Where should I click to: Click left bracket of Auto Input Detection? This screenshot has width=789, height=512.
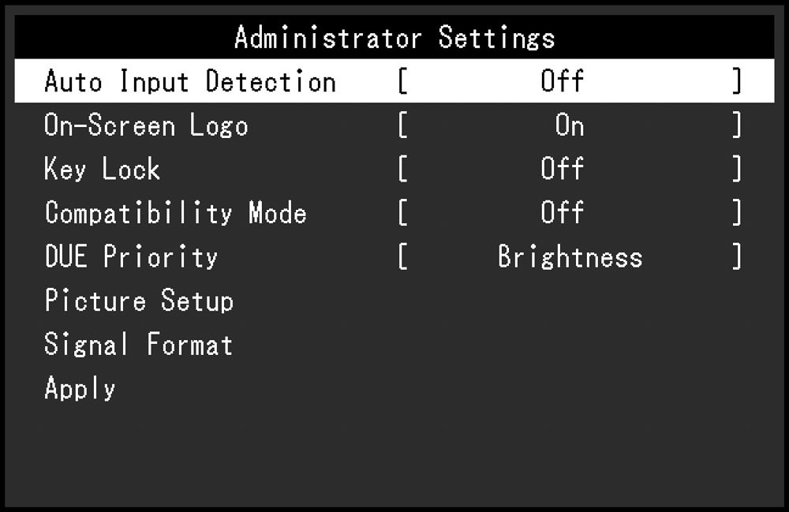click(402, 81)
